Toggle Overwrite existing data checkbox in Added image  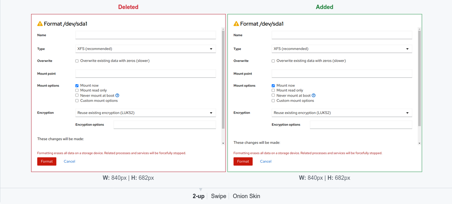click(x=273, y=61)
